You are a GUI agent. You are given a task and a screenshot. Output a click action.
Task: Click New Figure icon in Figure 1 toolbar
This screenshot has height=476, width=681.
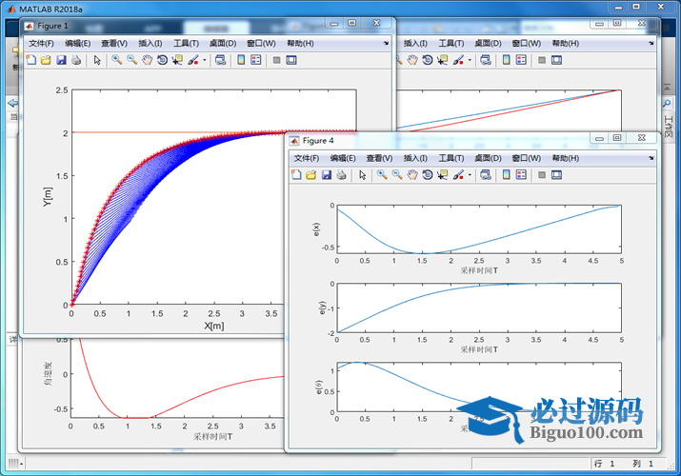click(30, 60)
